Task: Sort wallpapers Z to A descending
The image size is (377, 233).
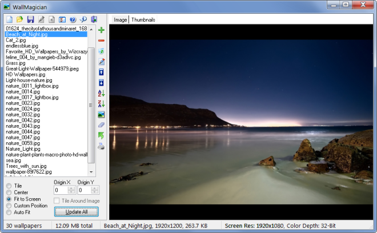Action: point(101,103)
